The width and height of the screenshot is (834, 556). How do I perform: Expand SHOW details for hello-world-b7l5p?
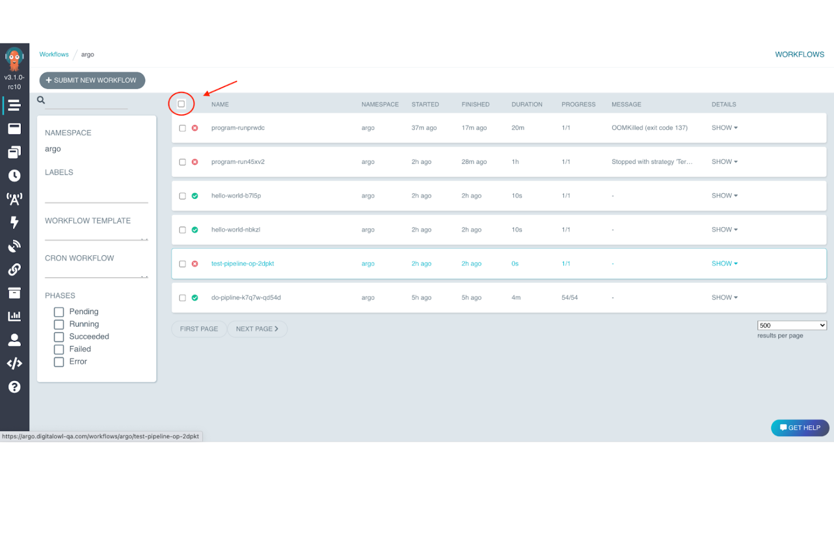tap(724, 195)
